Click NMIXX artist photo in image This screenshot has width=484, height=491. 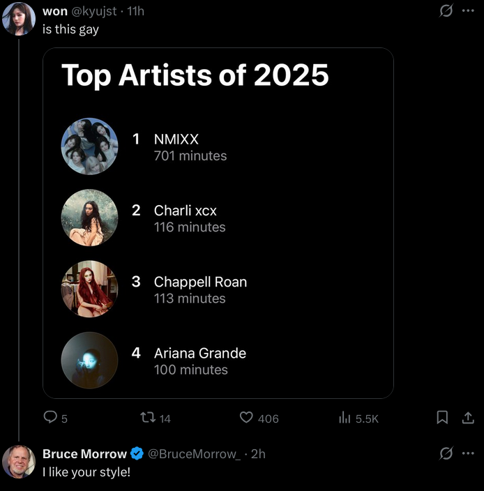coord(89,146)
